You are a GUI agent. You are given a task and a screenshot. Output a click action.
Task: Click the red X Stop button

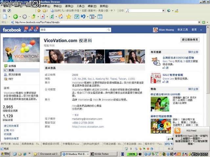[43, 17]
